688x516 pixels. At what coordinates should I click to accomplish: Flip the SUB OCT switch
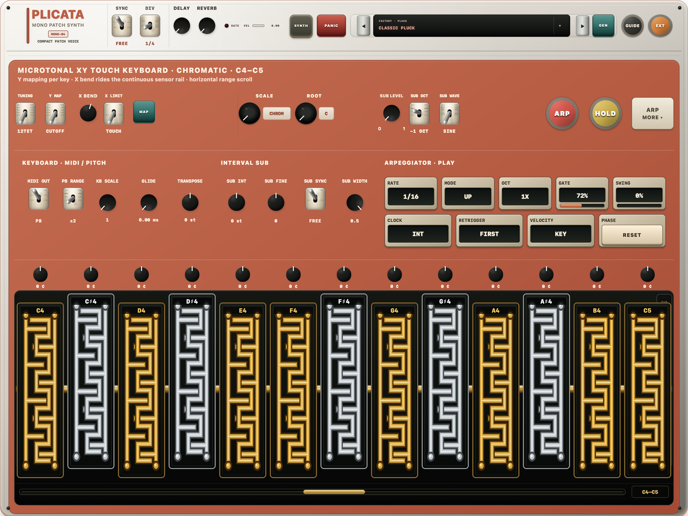[419, 114]
